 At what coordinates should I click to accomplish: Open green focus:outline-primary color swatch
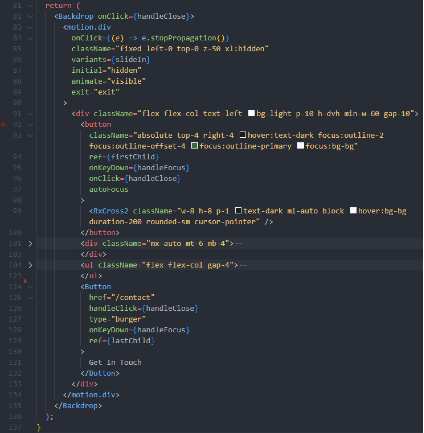click(195, 146)
